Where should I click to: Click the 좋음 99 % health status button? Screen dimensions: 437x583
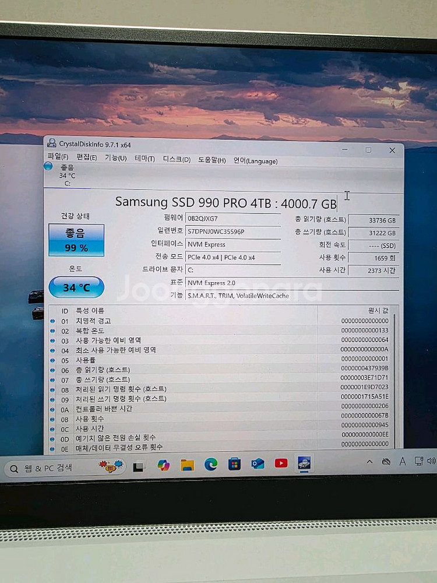coord(76,240)
